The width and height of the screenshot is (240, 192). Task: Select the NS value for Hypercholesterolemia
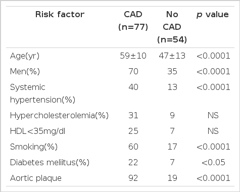213,115
